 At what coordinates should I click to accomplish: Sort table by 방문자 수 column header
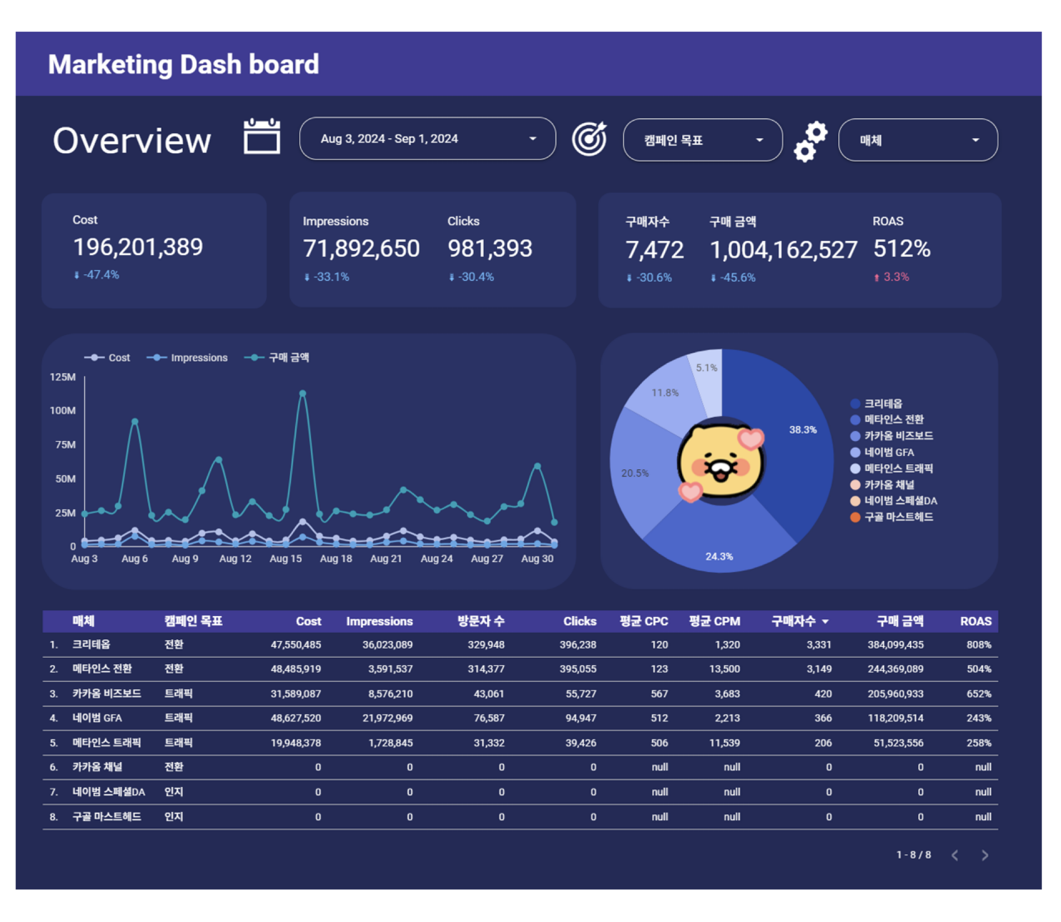[x=481, y=622]
